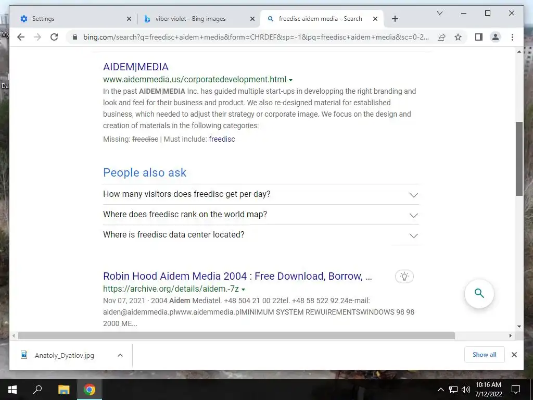Close the freedisc aidem media search tab
Viewport: 533px width, 400px height.
(x=375, y=19)
